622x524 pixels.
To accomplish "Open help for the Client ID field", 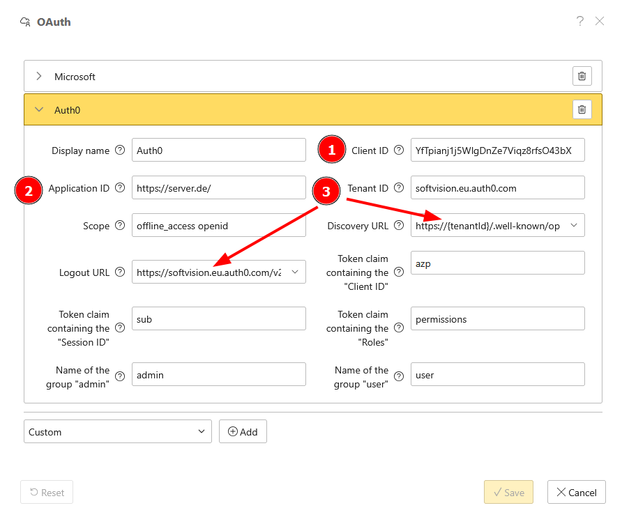I will coord(398,150).
